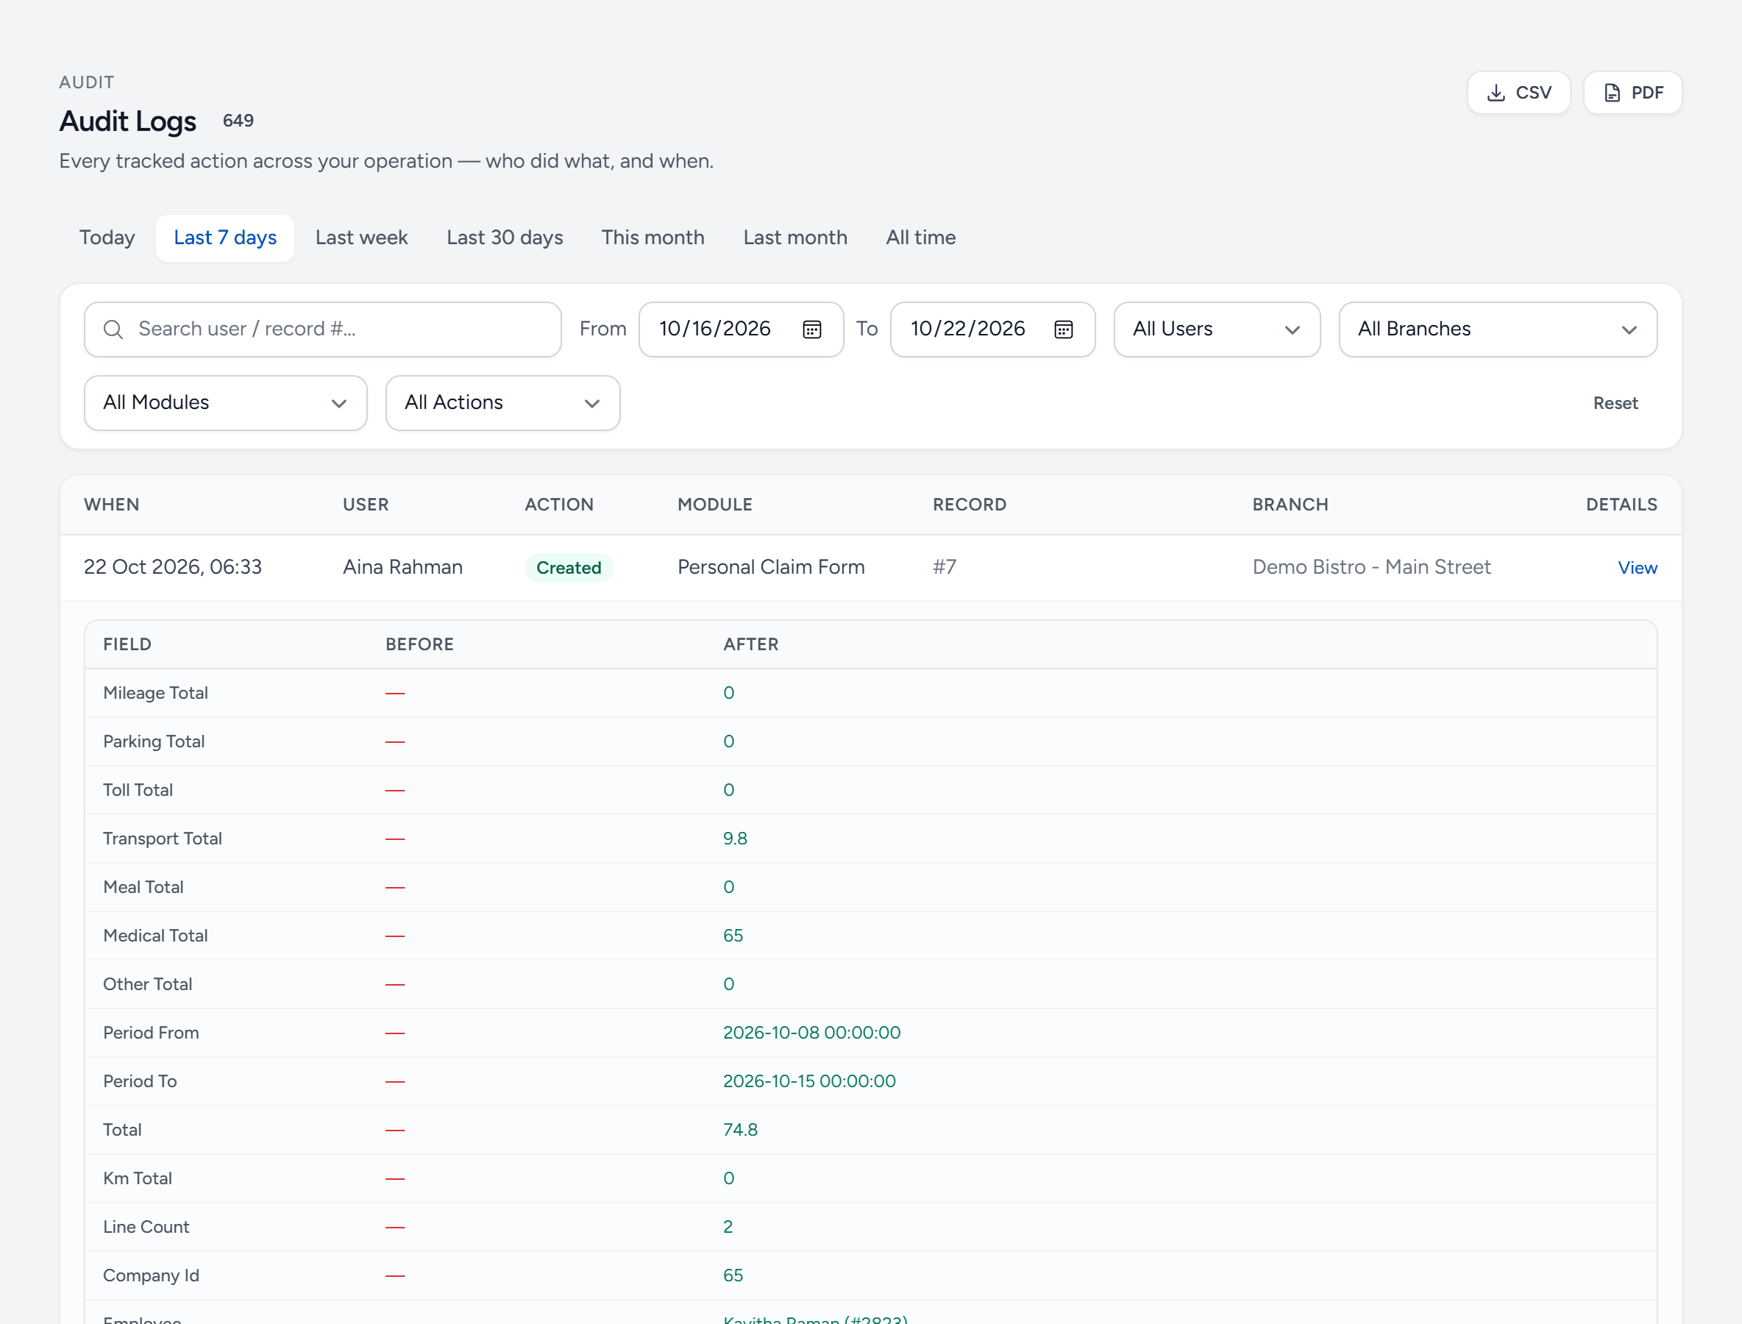Screen dimensions: 1742x1324
Task: Click record number #7
Action: [945, 567]
